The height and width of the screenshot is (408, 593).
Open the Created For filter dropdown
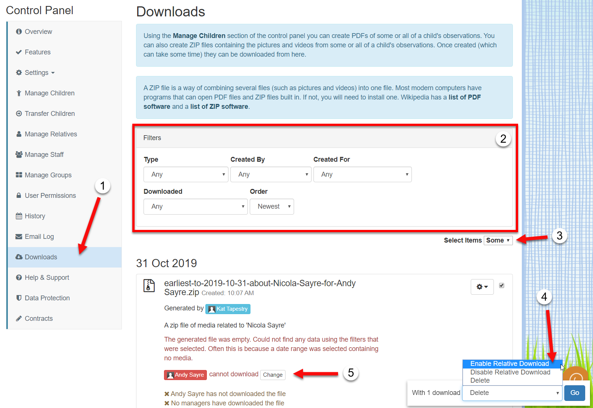pyautogui.click(x=363, y=174)
